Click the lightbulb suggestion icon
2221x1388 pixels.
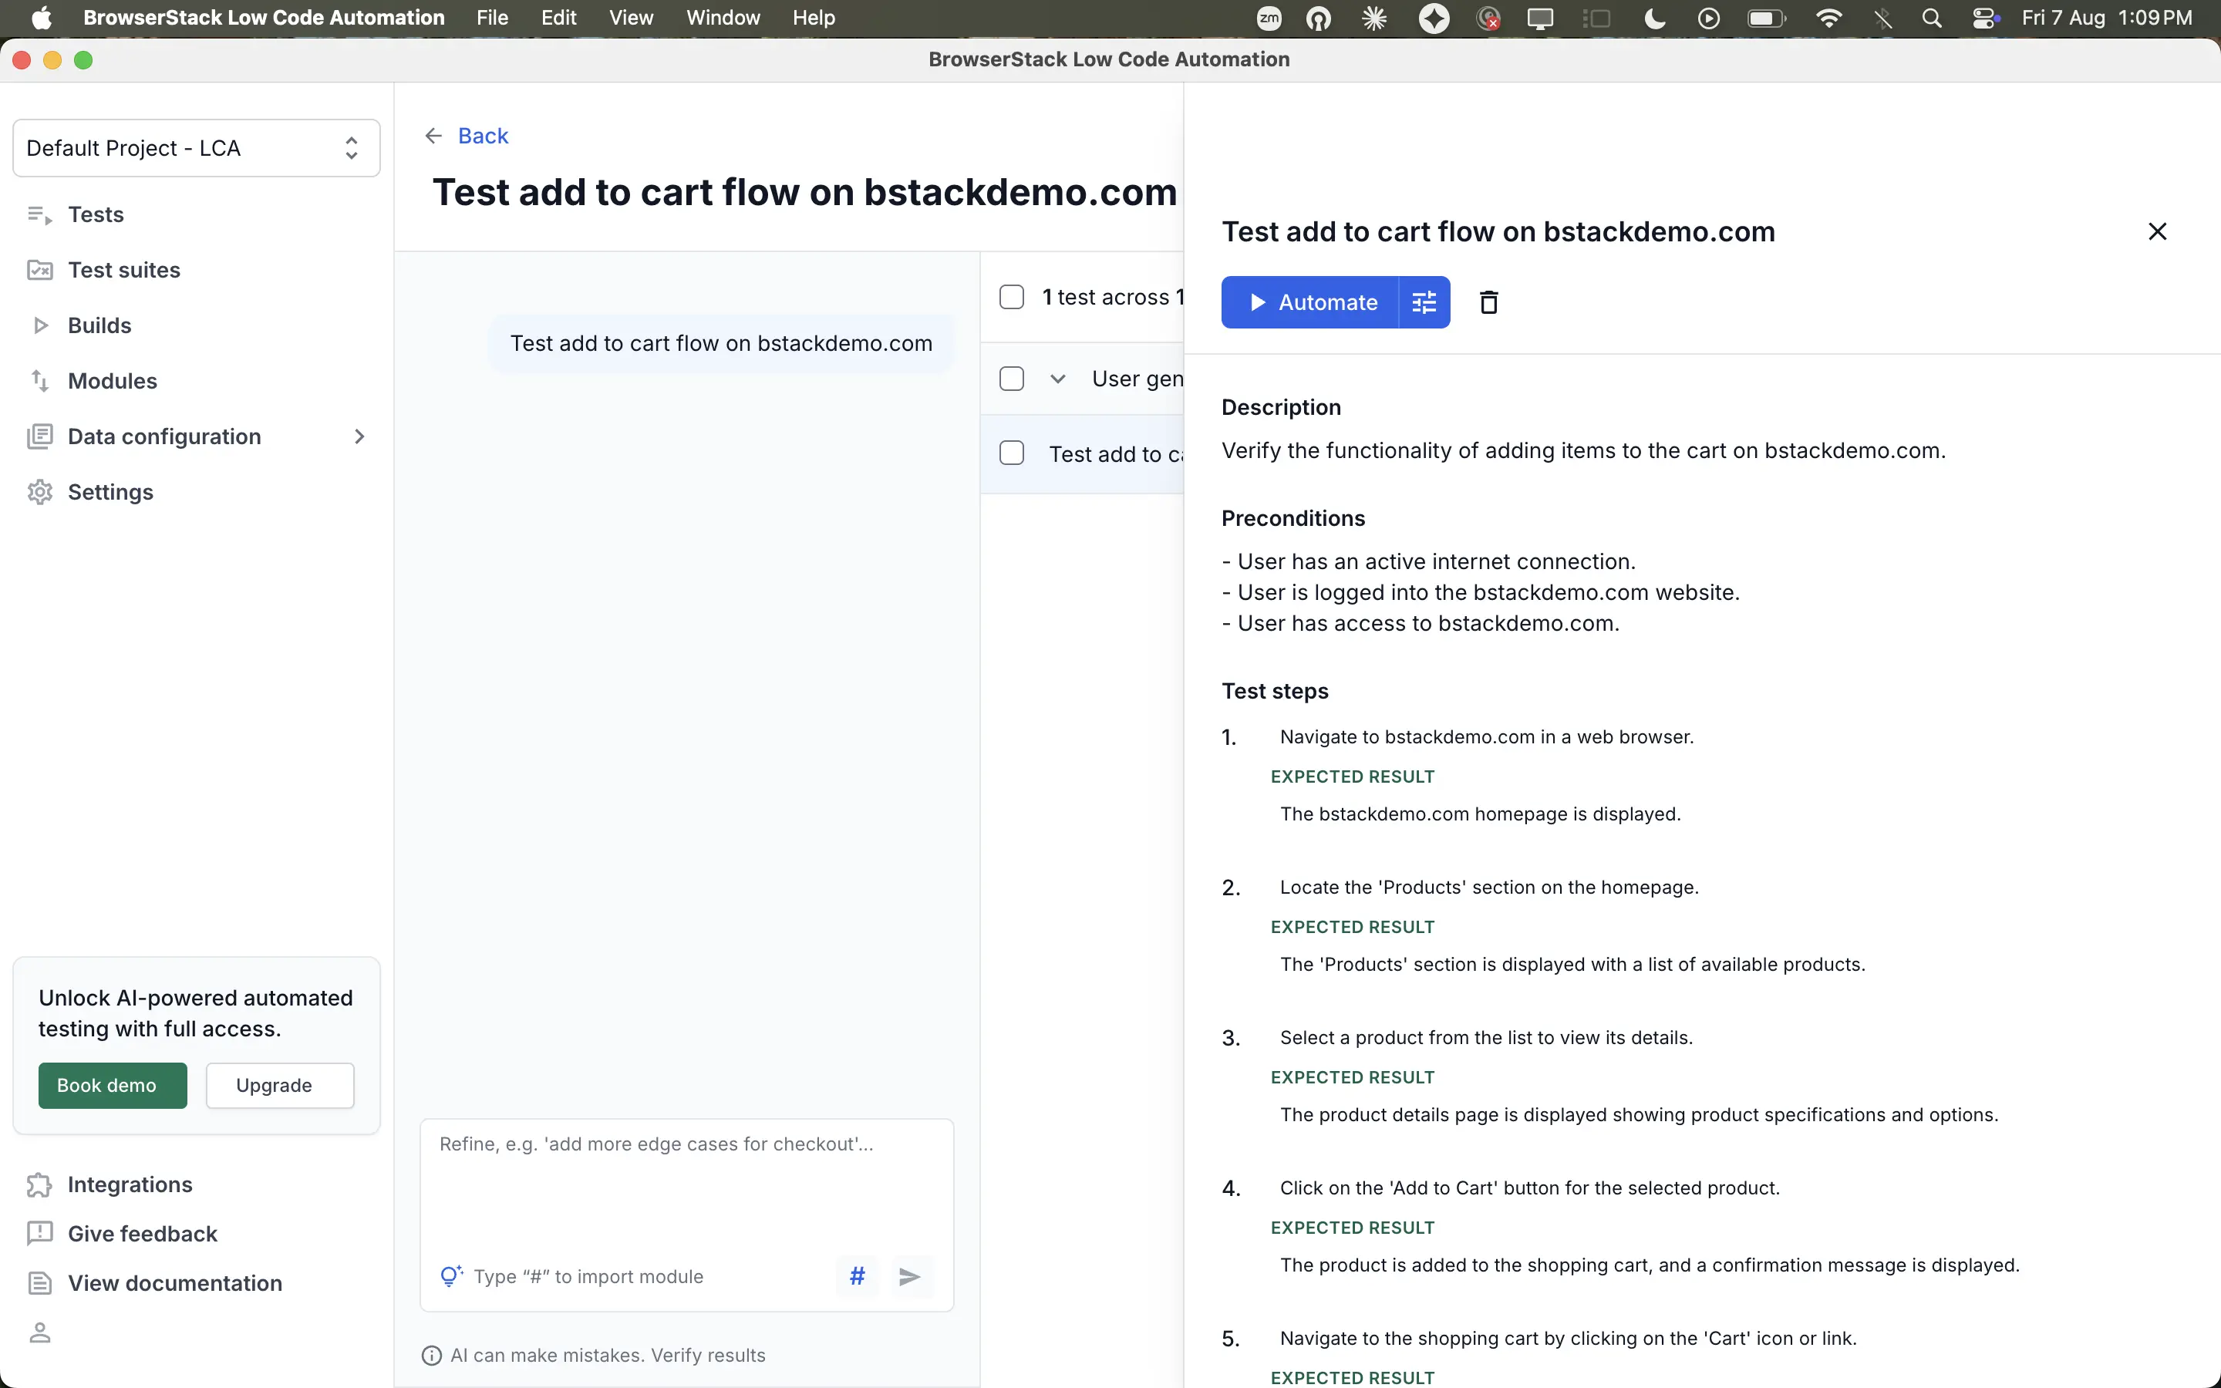(450, 1276)
